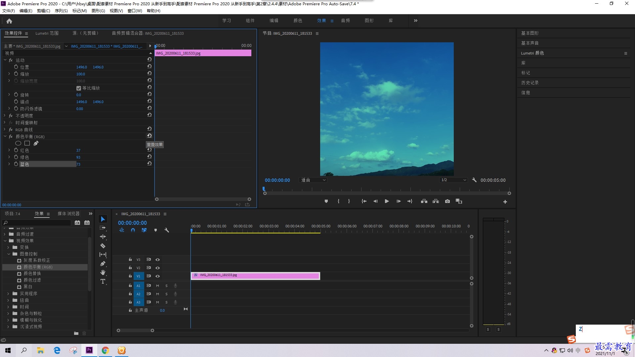Expand the 不透明度 effect
635x357 pixels.
click(5, 115)
